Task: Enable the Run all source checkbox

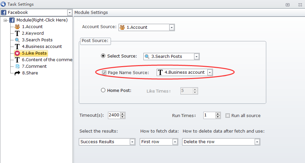Action: (228, 116)
